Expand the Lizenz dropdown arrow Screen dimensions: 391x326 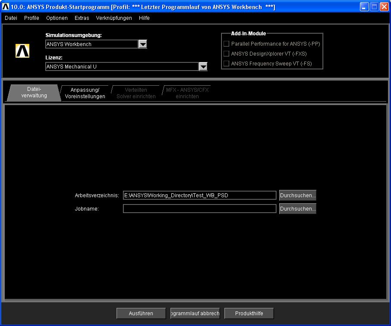203,67
